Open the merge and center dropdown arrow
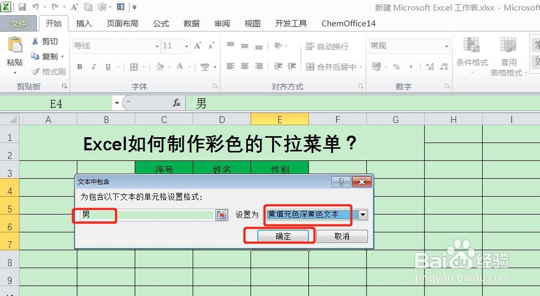The width and height of the screenshot is (540, 296). click(361, 67)
